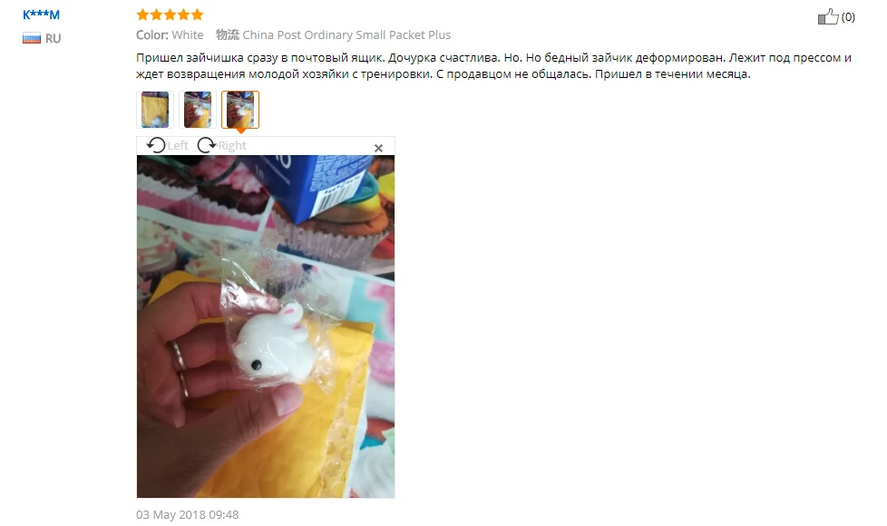This screenshot has width=887, height=526.
Task: Click the rotate Left arrow icon
Action: coord(156,145)
